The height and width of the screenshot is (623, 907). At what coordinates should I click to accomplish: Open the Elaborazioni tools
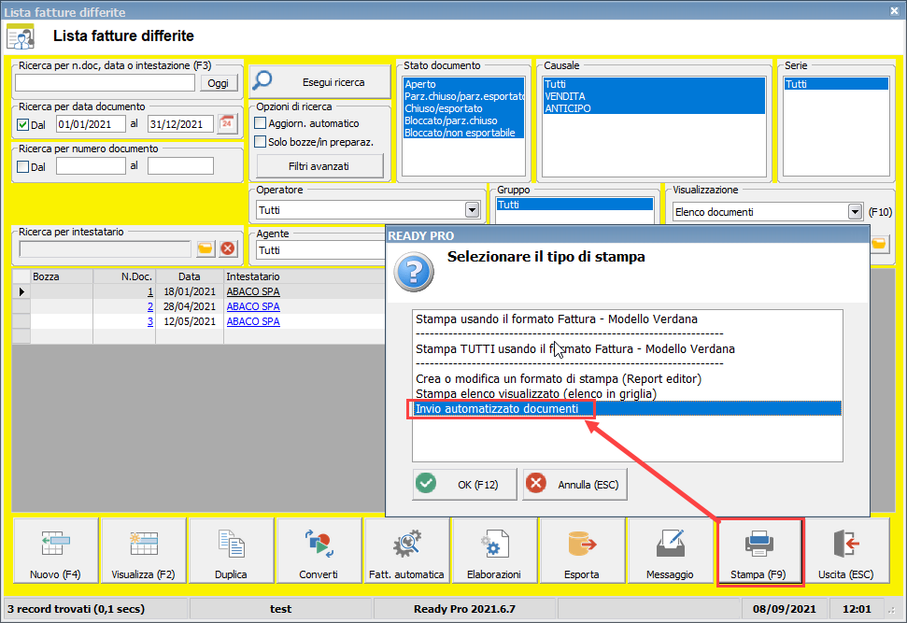click(494, 550)
